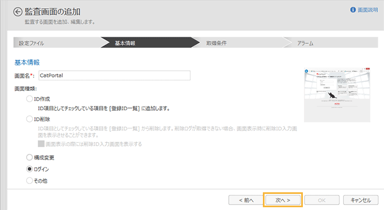Select the ログイン radio button
The width and height of the screenshot is (384, 210).
click(x=29, y=169)
